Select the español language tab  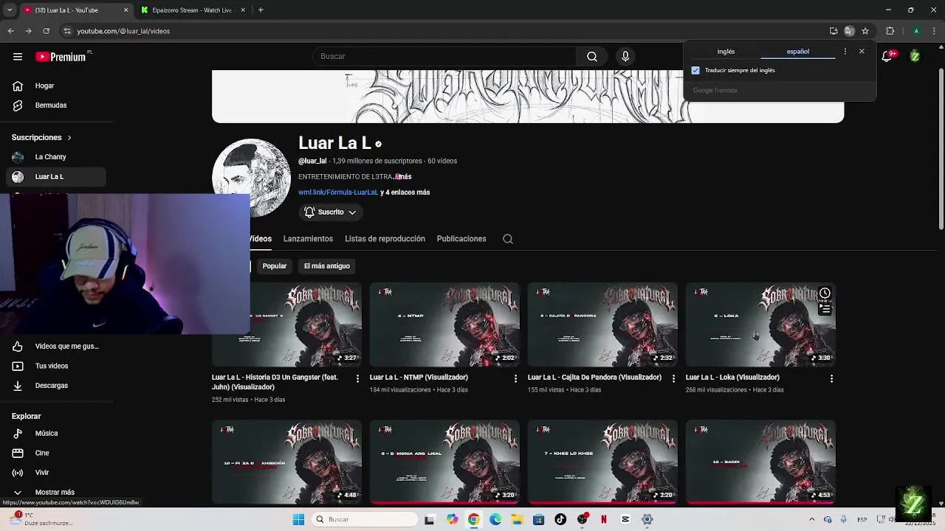pyautogui.click(x=798, y=52)
